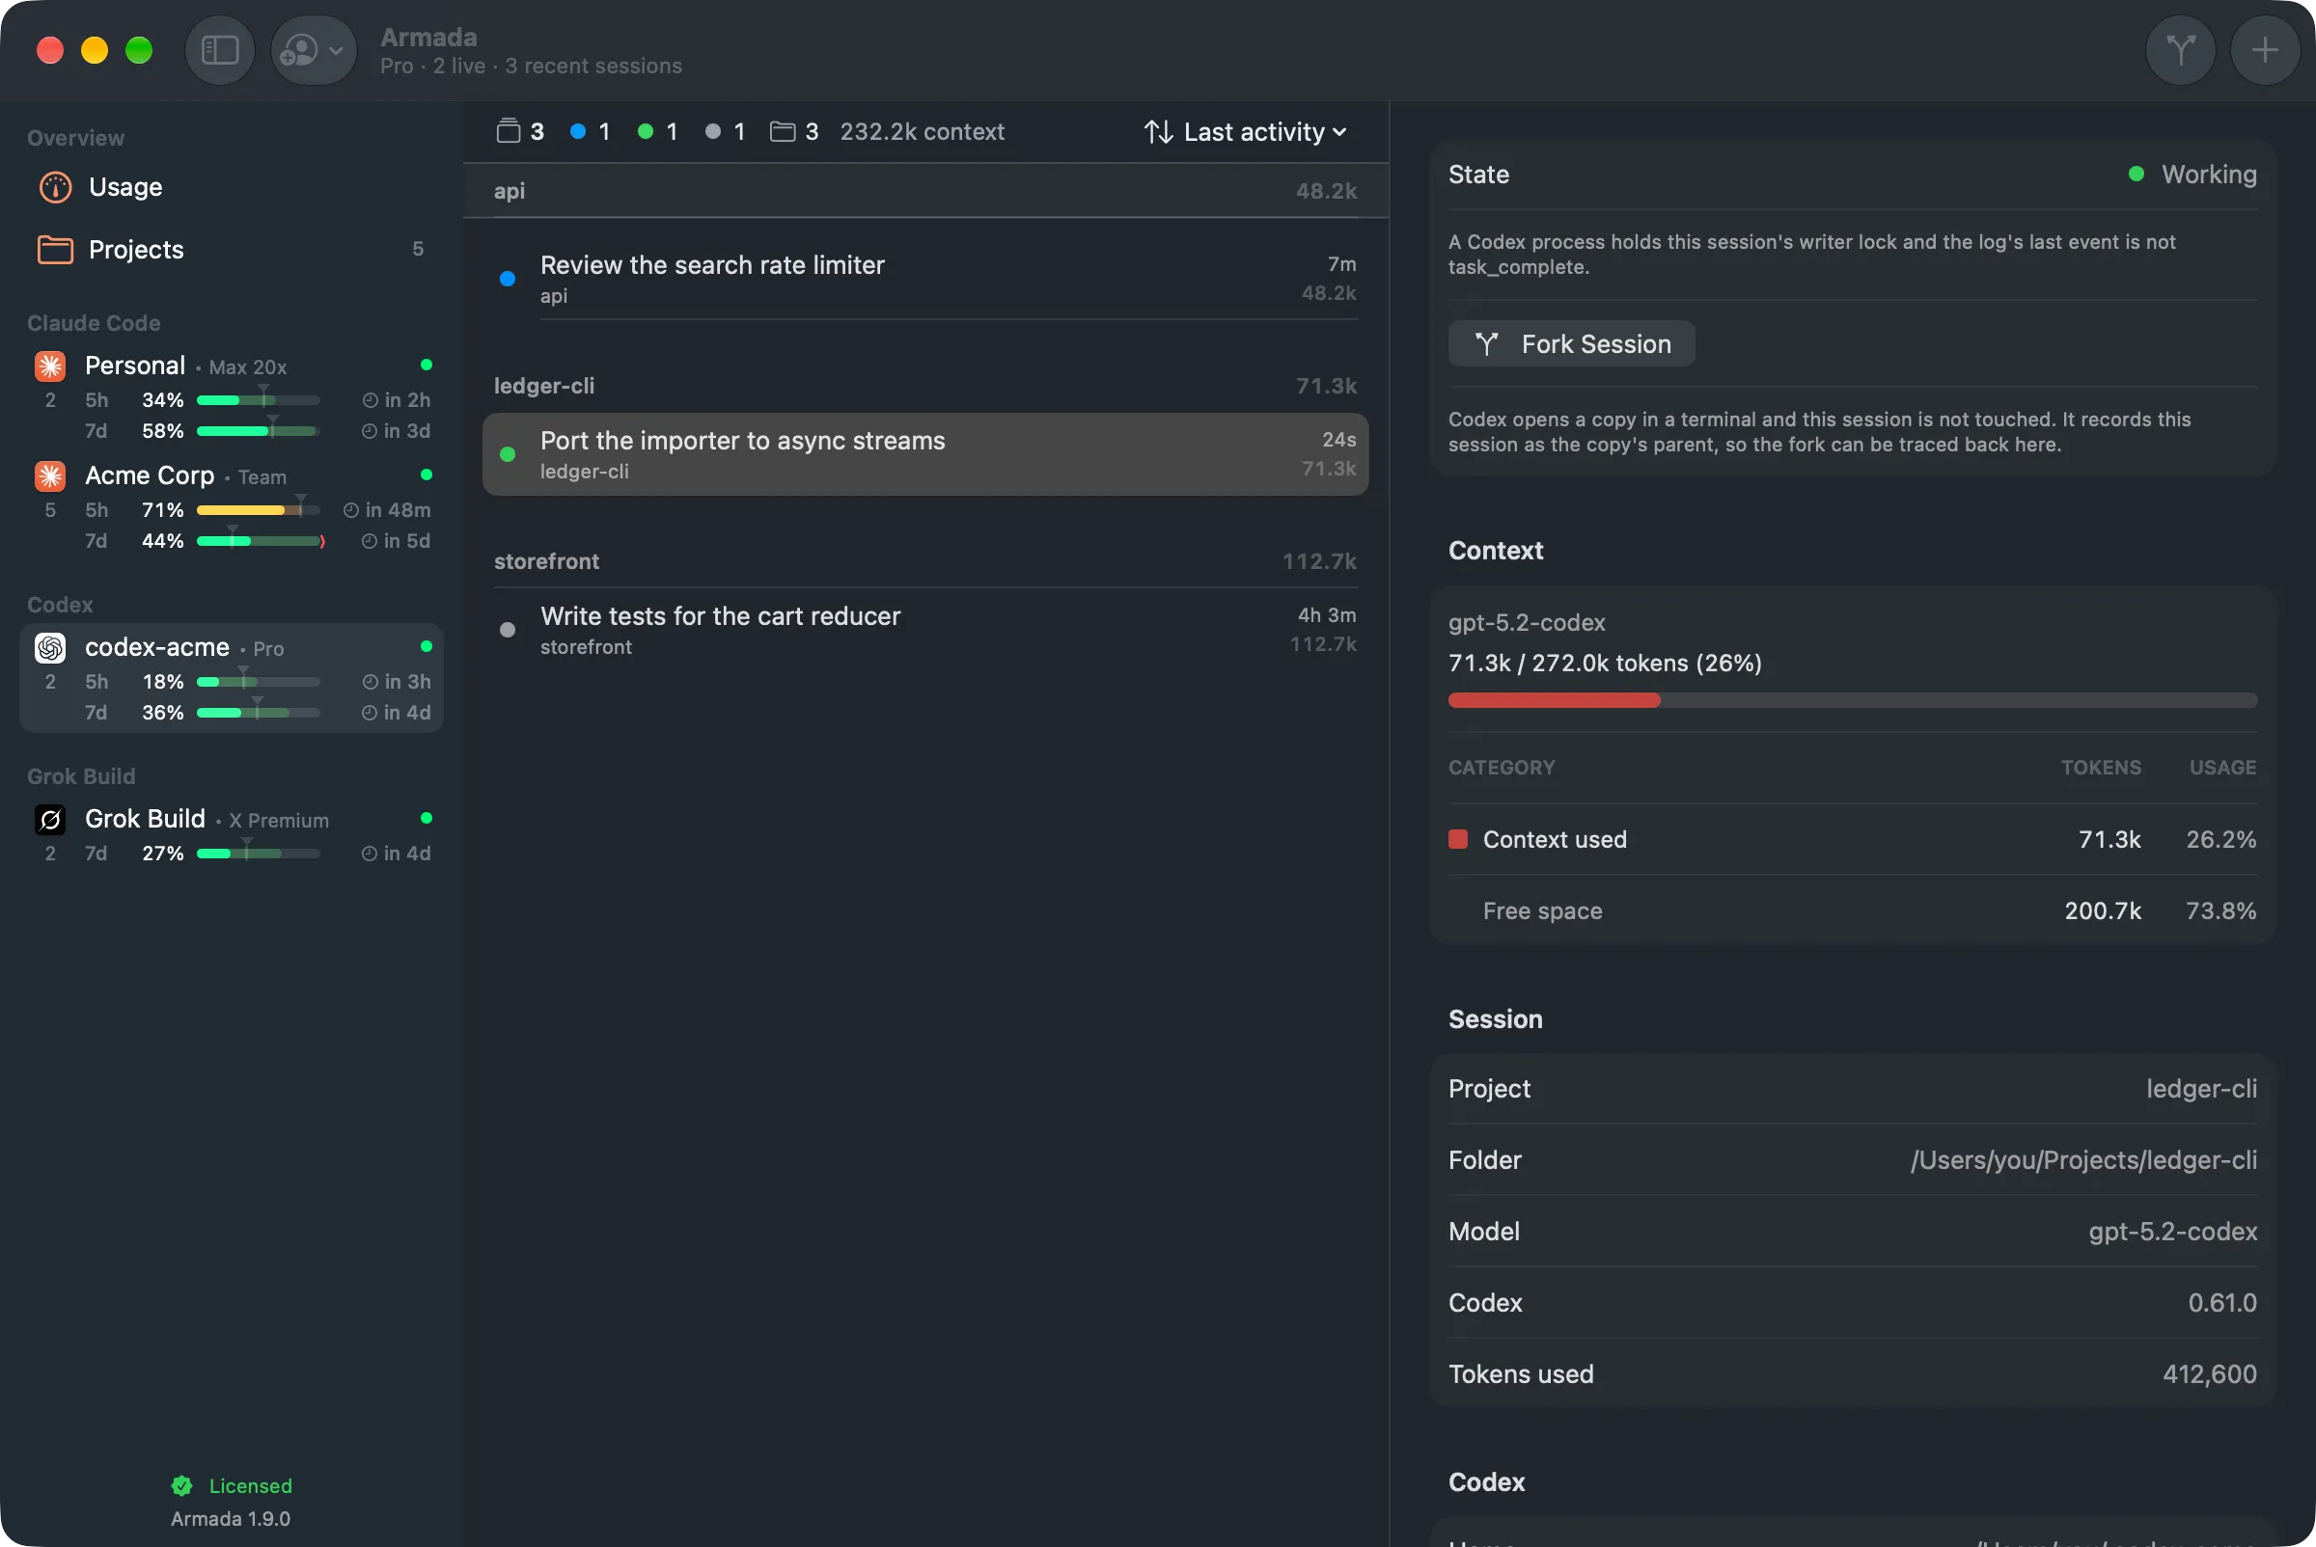Select the codex-acme Pro account
The height and width of the screenshot is (1547, 2316).
[231, 678]
